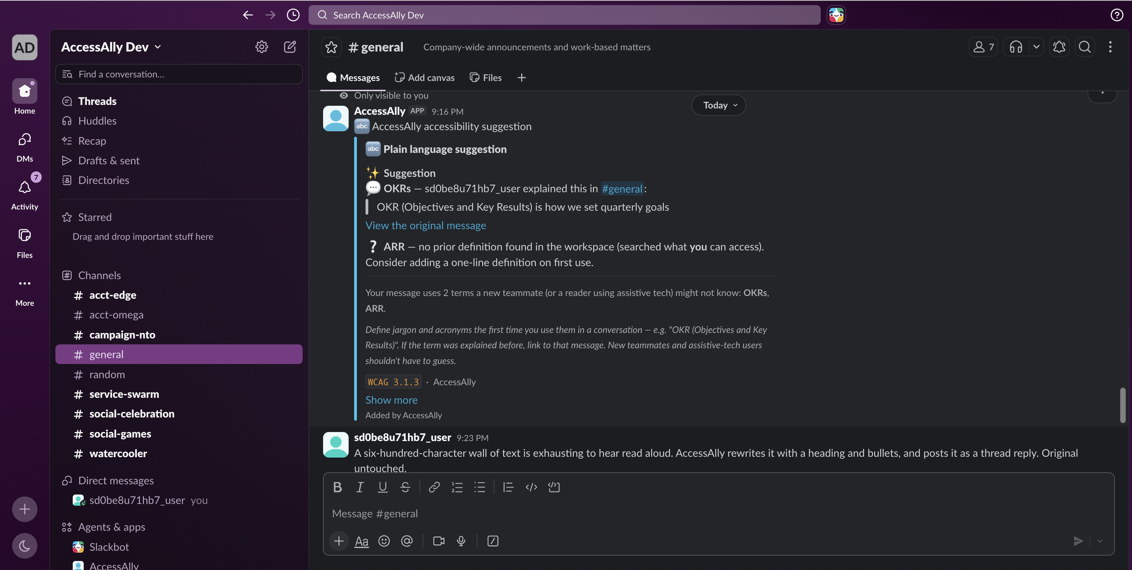Compose a new message with the pencil icon
Screen dimensions: 1132x570
(x=290, y=47)
